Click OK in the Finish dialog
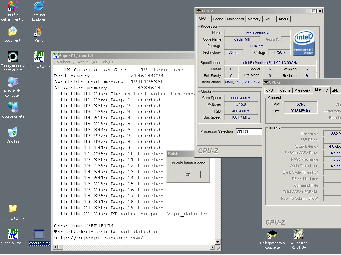The width and height of the screenshot is (341, 256). [x=188, y=174]
